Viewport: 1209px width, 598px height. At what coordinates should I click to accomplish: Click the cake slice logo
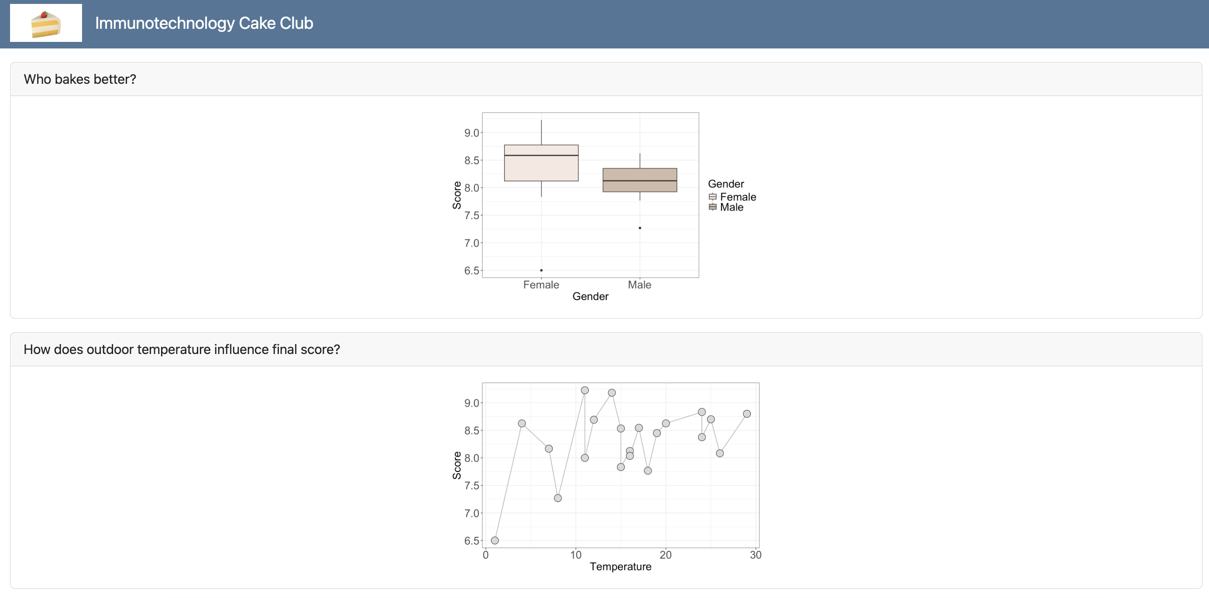(x=46, y=23)
